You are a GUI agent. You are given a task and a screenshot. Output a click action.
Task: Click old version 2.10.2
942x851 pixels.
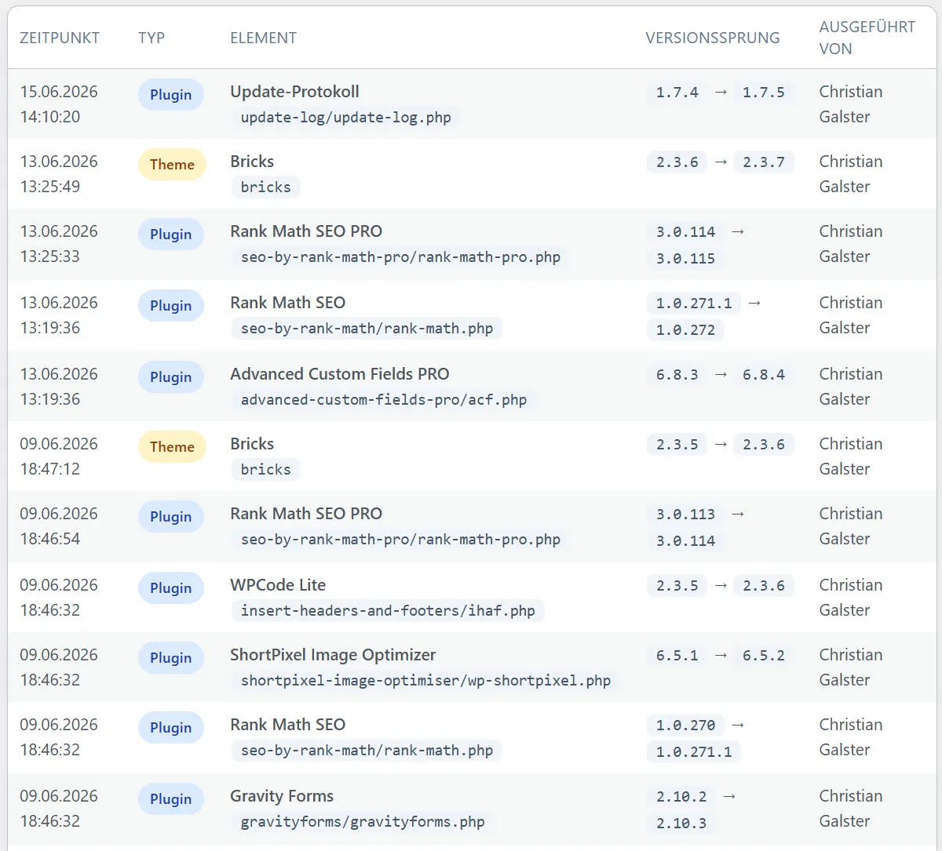[681, 797]
